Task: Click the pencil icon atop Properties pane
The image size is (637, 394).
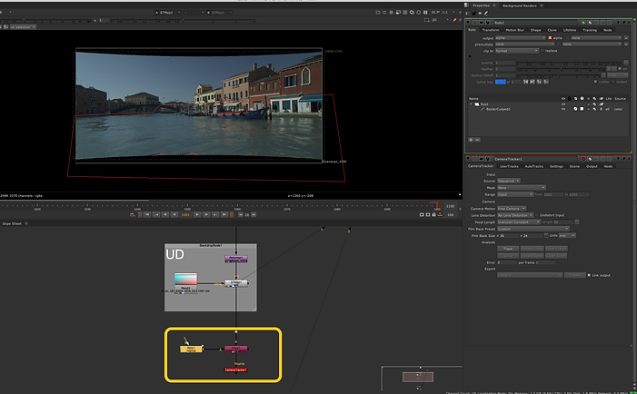Action: (x=486, y=13)
